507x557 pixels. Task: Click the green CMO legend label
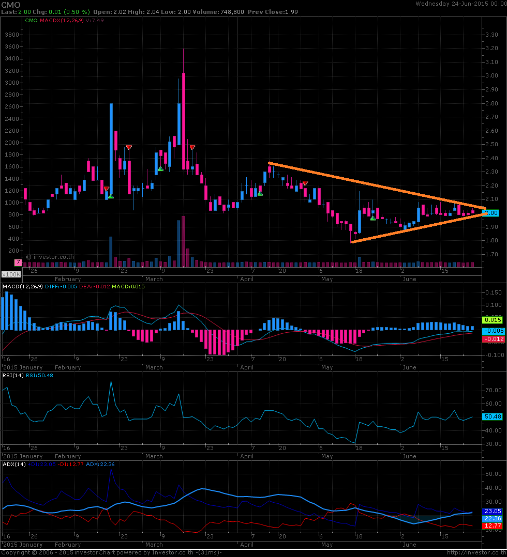coord(32,20)
